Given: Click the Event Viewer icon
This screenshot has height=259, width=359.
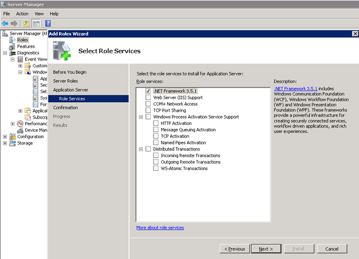Looking at the screenshot, I should pos(20,60).
